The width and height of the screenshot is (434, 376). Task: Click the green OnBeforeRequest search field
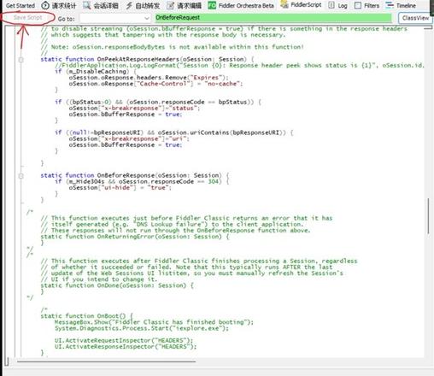pyautogui.click(x=273, y=18)
